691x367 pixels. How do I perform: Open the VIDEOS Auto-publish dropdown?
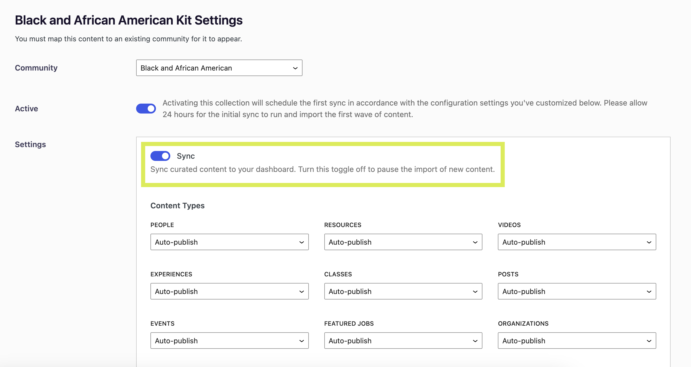pyautogui.click(x=576, y=242)
